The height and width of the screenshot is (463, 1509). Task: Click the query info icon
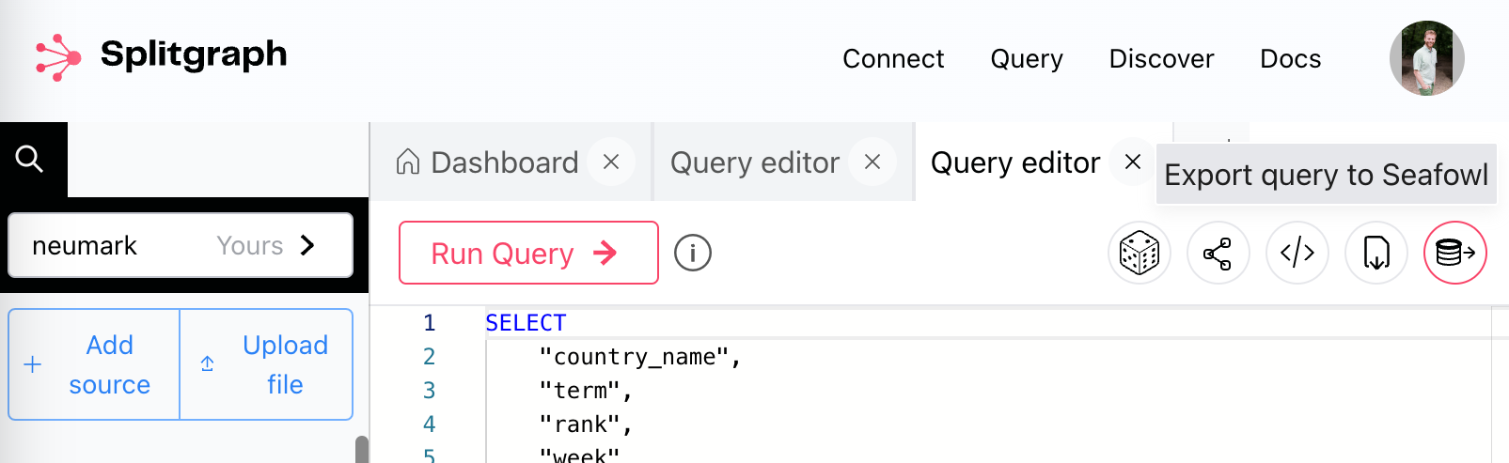693,253
